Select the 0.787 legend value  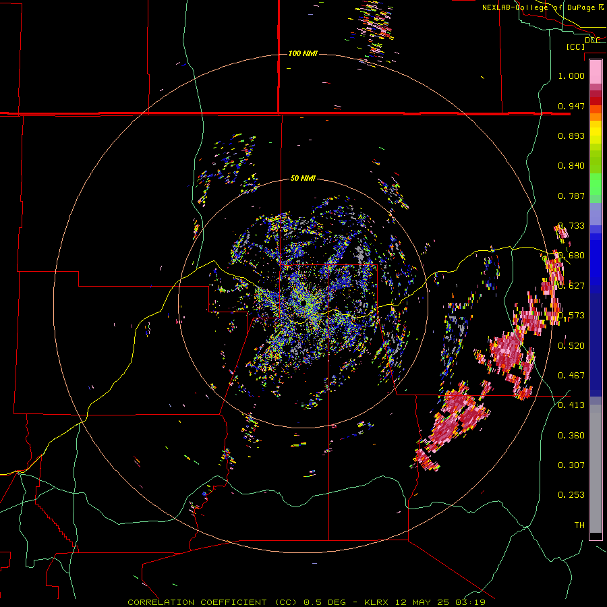point(571,196)
